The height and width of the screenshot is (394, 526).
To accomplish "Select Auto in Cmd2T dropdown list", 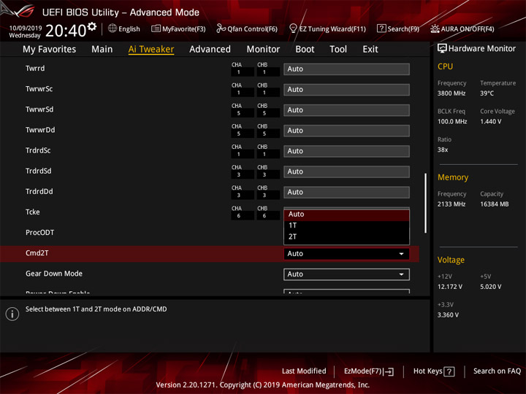I will point(346,215).
